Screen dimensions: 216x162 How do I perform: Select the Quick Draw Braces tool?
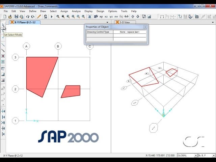pyautogui.click(x=3, y=56)
